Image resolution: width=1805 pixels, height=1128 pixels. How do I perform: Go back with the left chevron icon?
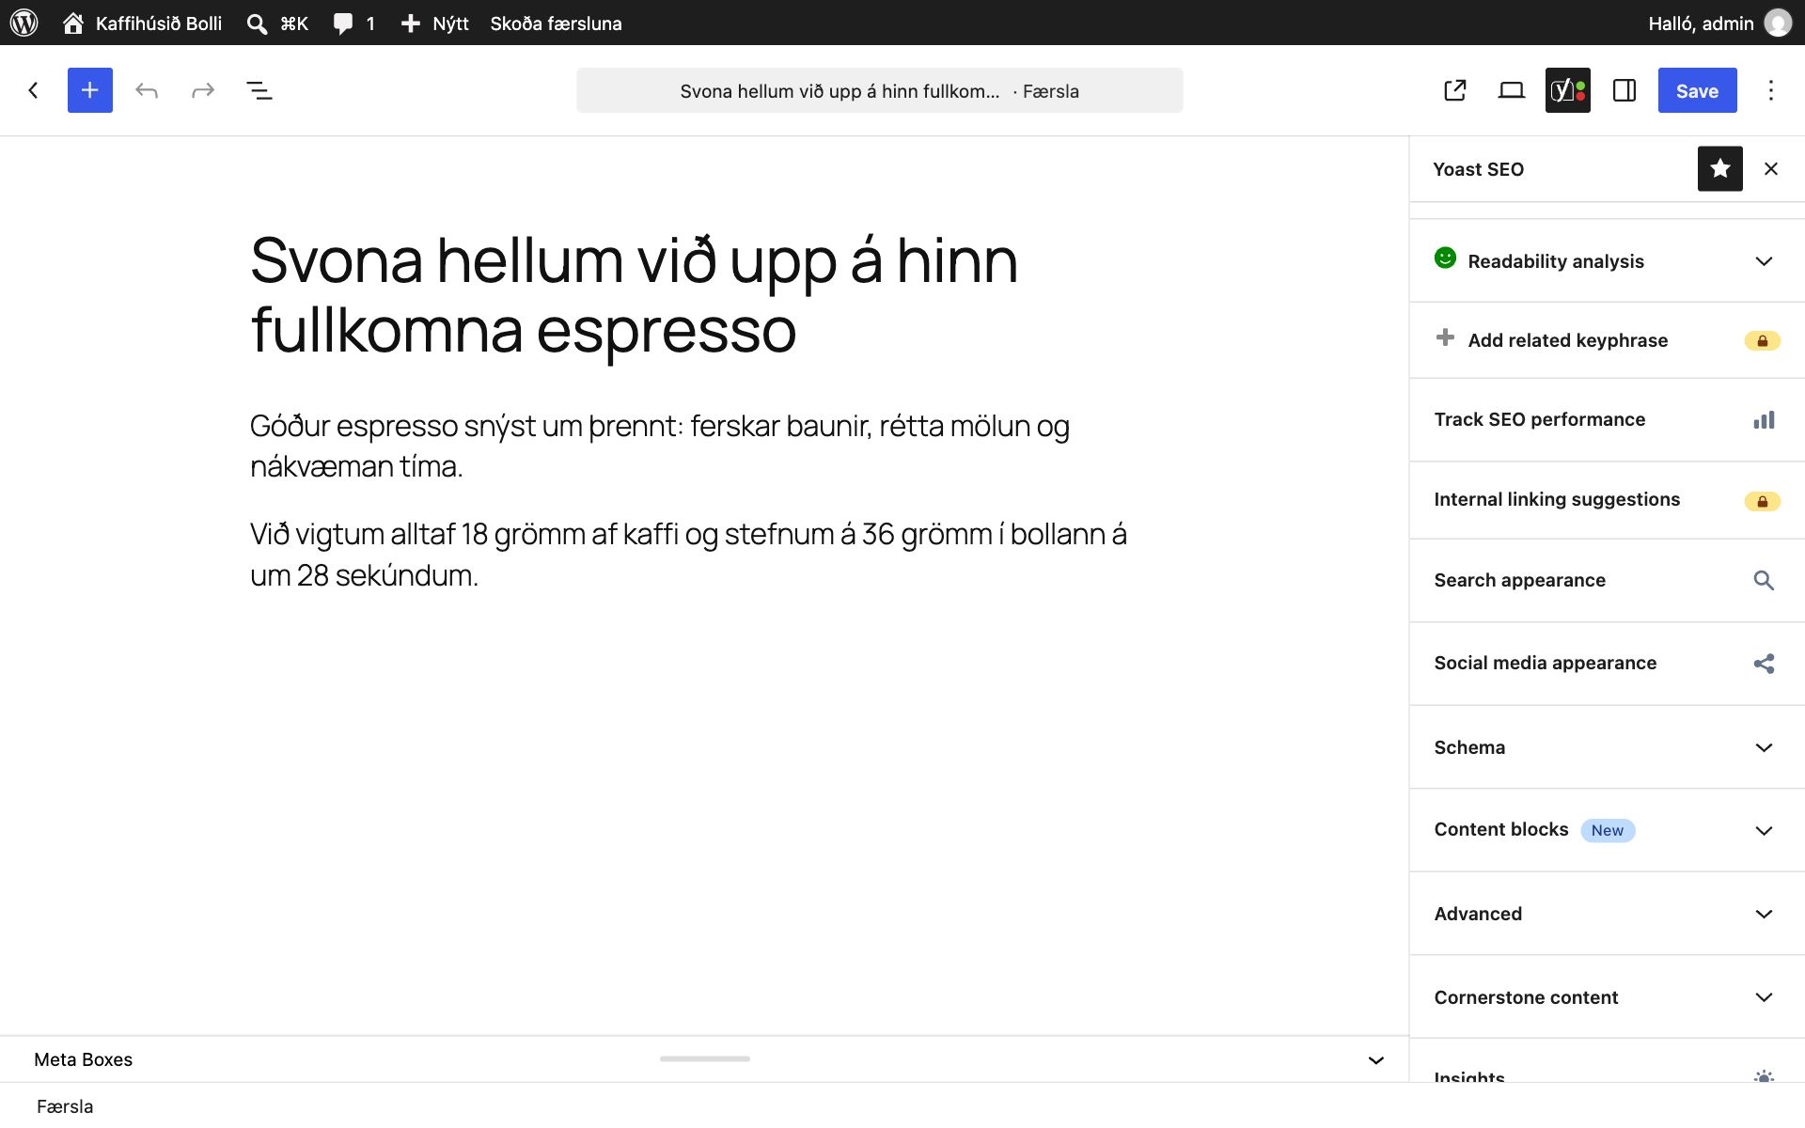click(x=34, y=90)
